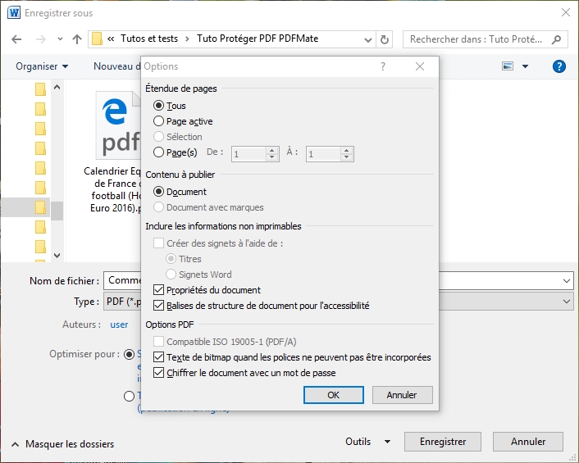Refresh the folder location
Viewport: 579px width, 463px height.
click(x=385, y=39)
